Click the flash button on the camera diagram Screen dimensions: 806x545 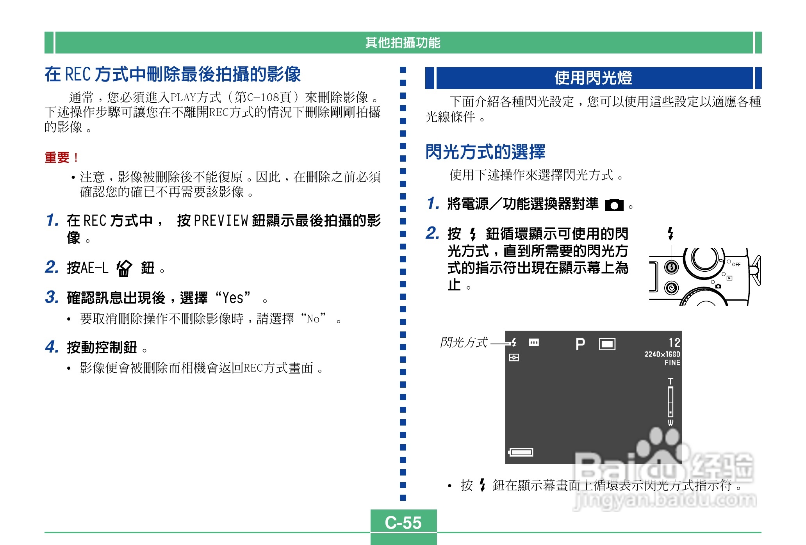671,267
